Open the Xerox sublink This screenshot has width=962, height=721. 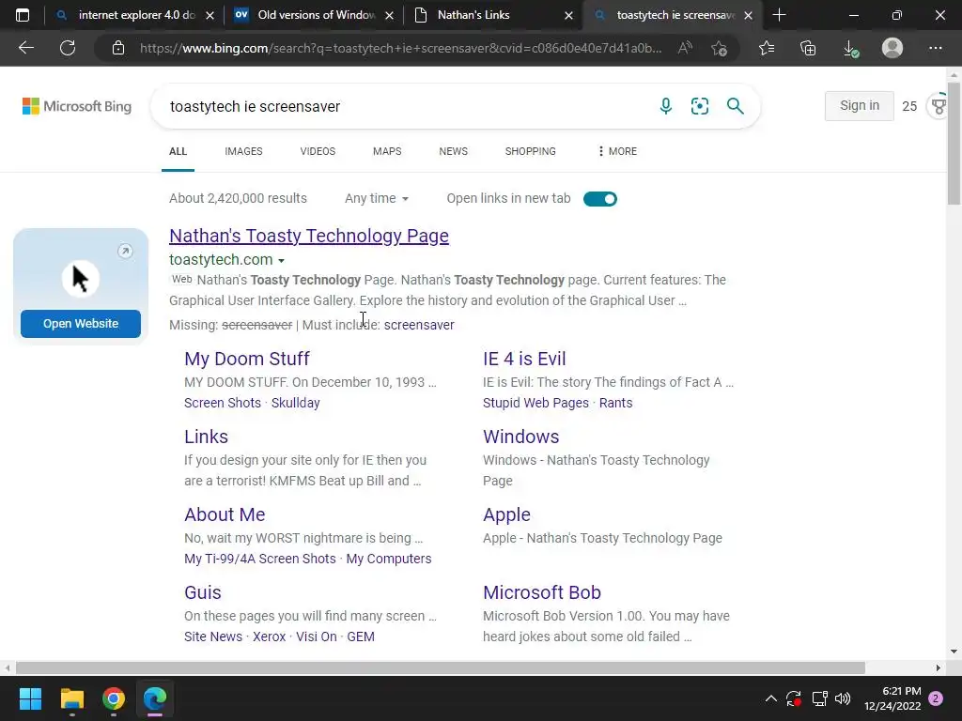[x=270, y=637]
